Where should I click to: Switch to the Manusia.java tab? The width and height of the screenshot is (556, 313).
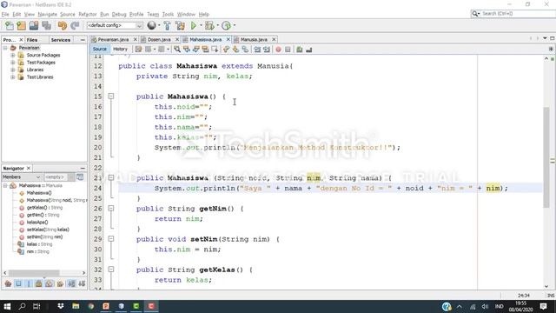pyautogui.click(x=254, y=39)
